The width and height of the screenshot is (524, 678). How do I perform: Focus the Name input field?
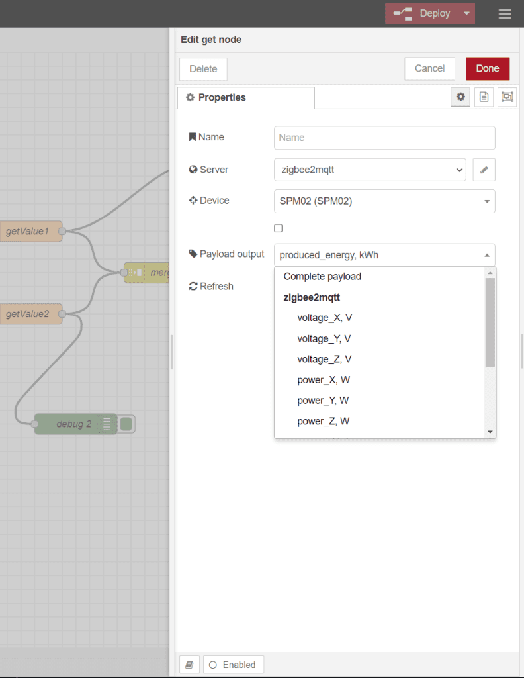[384, 138]
